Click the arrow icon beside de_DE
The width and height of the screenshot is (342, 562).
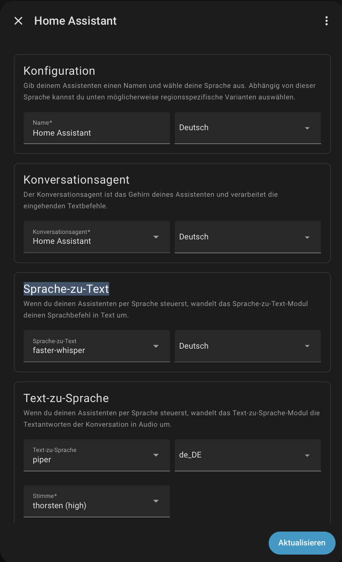(307, 455)
